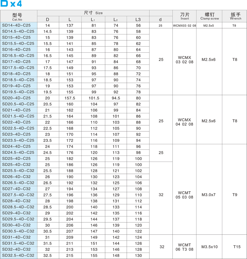Select the 扳手 Wrench column header
Viewport: 247px width, 259px height.
pos(235,16)
